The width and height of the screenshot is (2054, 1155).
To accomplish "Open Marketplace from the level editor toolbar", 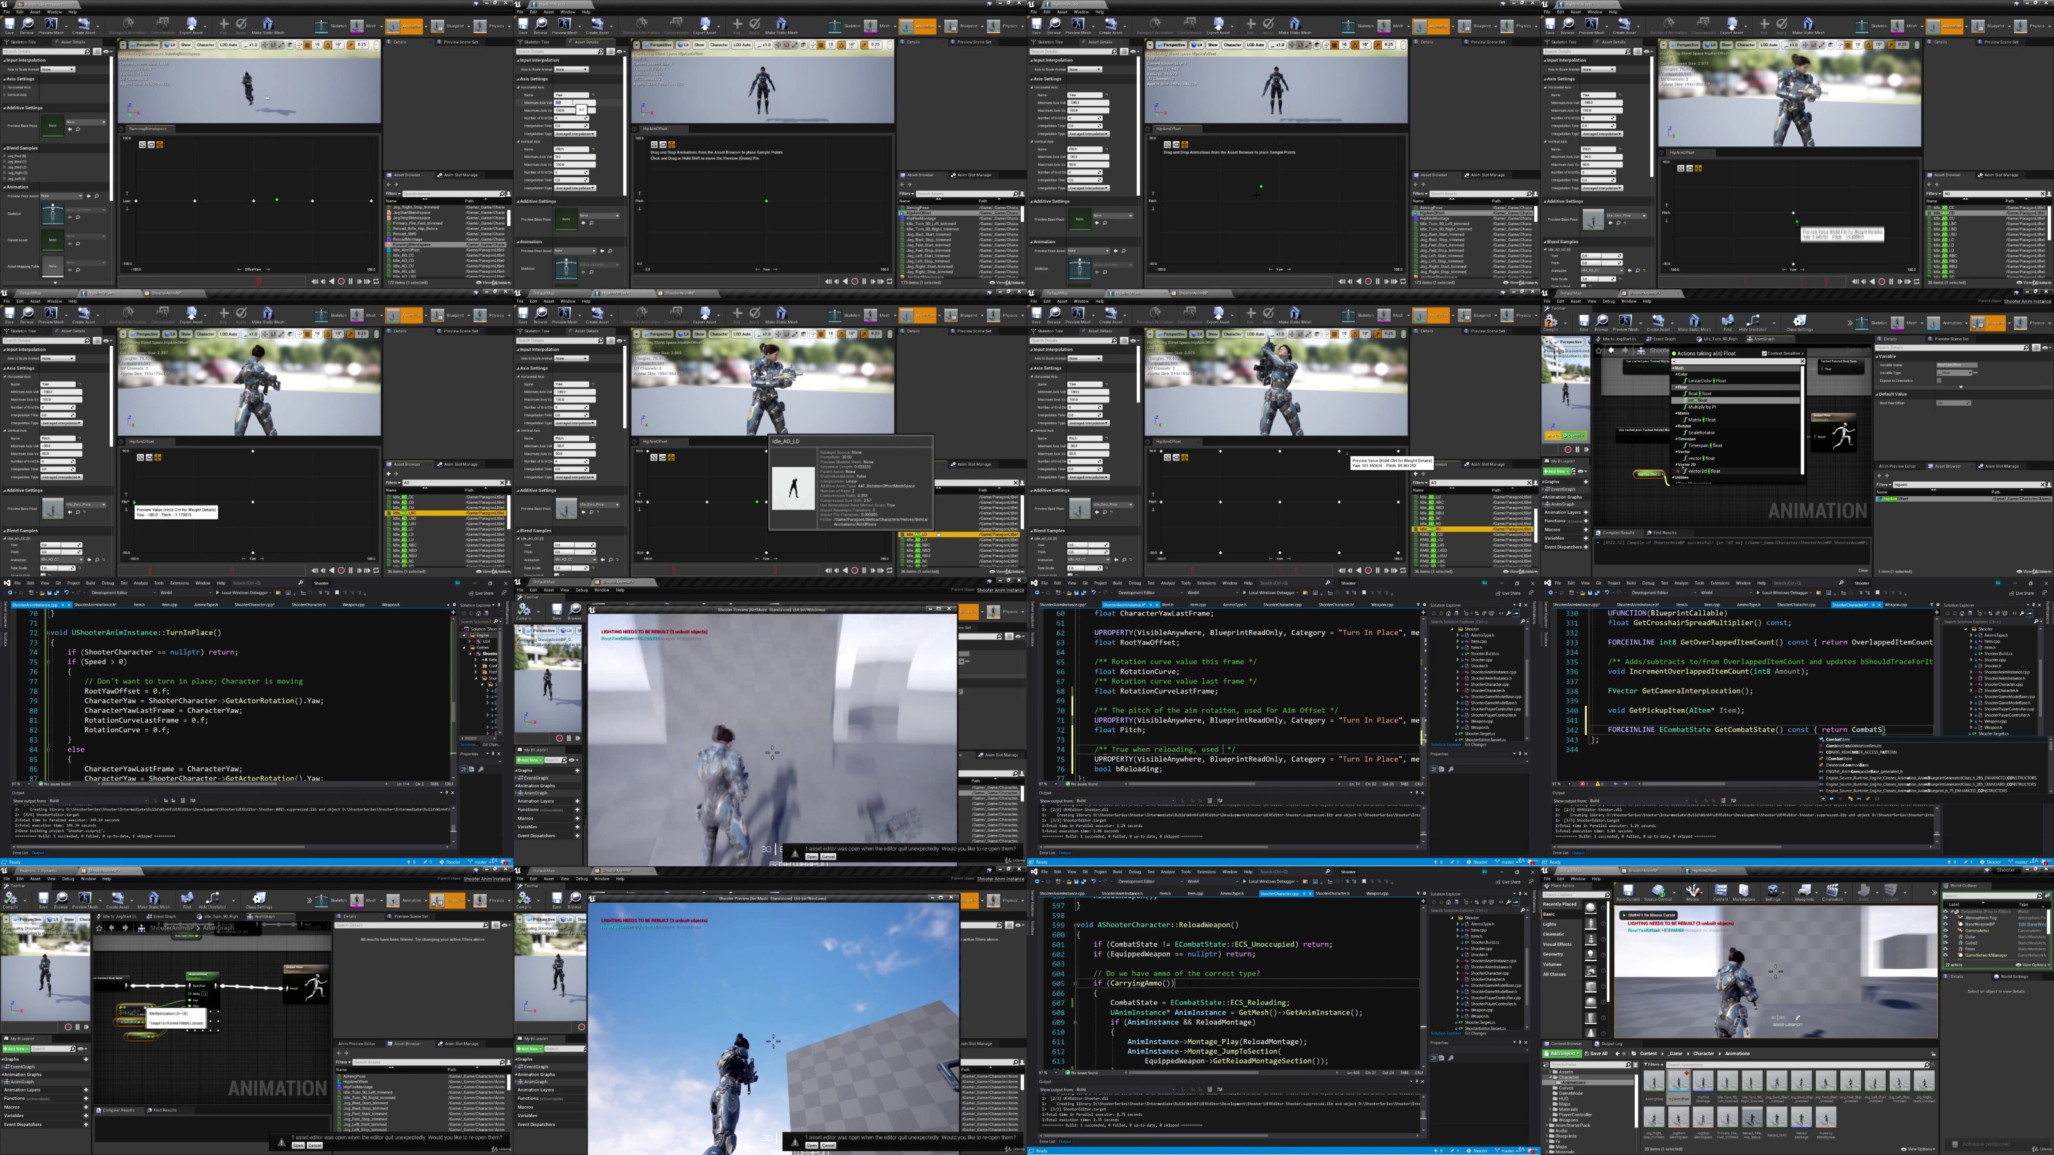I will coord(1744,893).
